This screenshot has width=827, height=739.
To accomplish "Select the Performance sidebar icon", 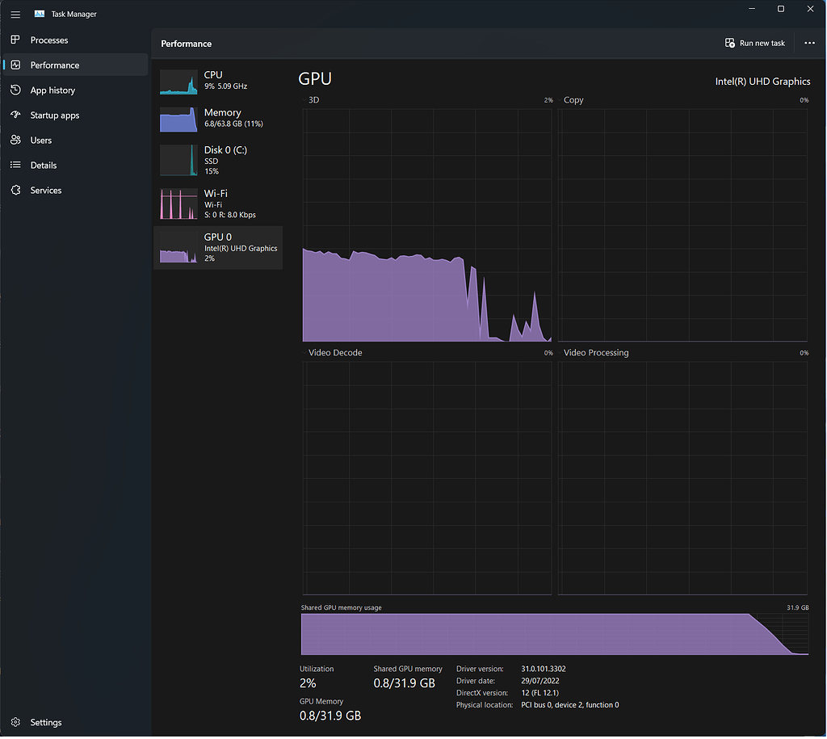I will (15, 65).
